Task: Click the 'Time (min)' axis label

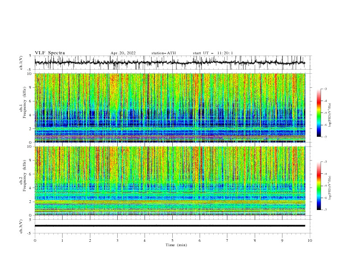Action: (176, 245)
